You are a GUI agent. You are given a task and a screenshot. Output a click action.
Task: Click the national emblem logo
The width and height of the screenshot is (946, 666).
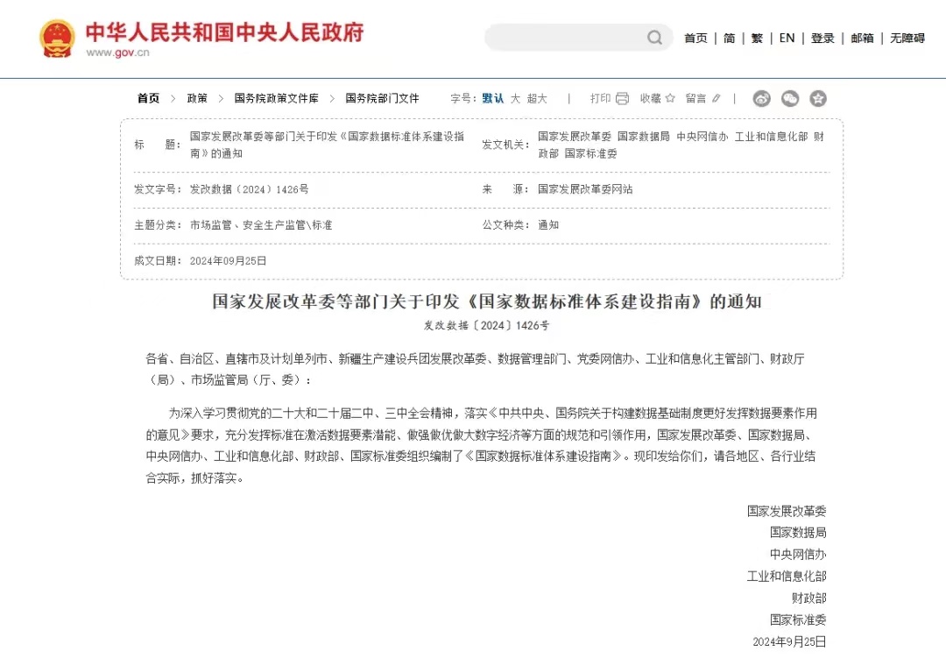(x=57, y=39)
